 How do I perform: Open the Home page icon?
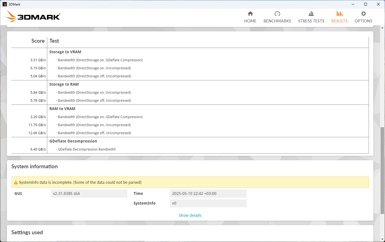pyautogui.click(x=250, y=14)
